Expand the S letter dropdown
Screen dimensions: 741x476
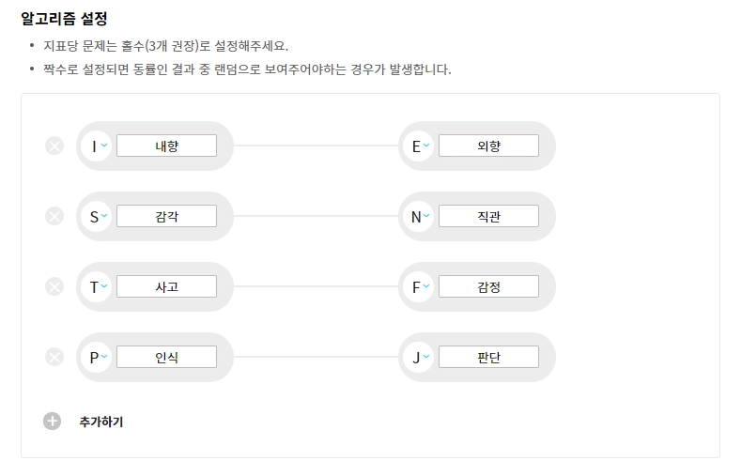click(97, 216)
